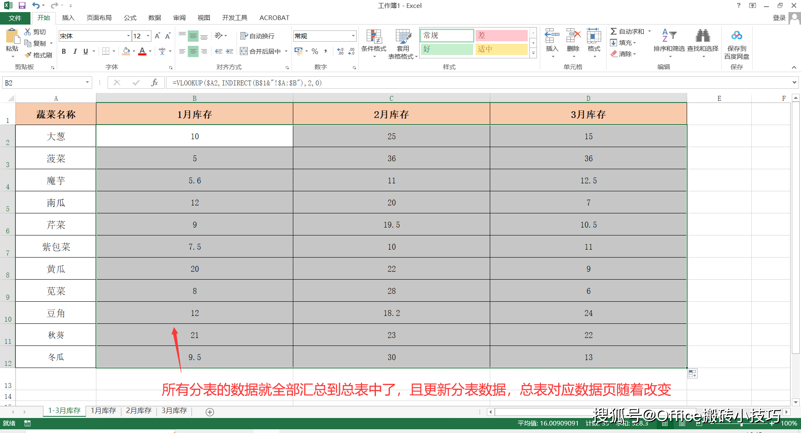Select the 差 cell style
801x433 pixels.
502,35
